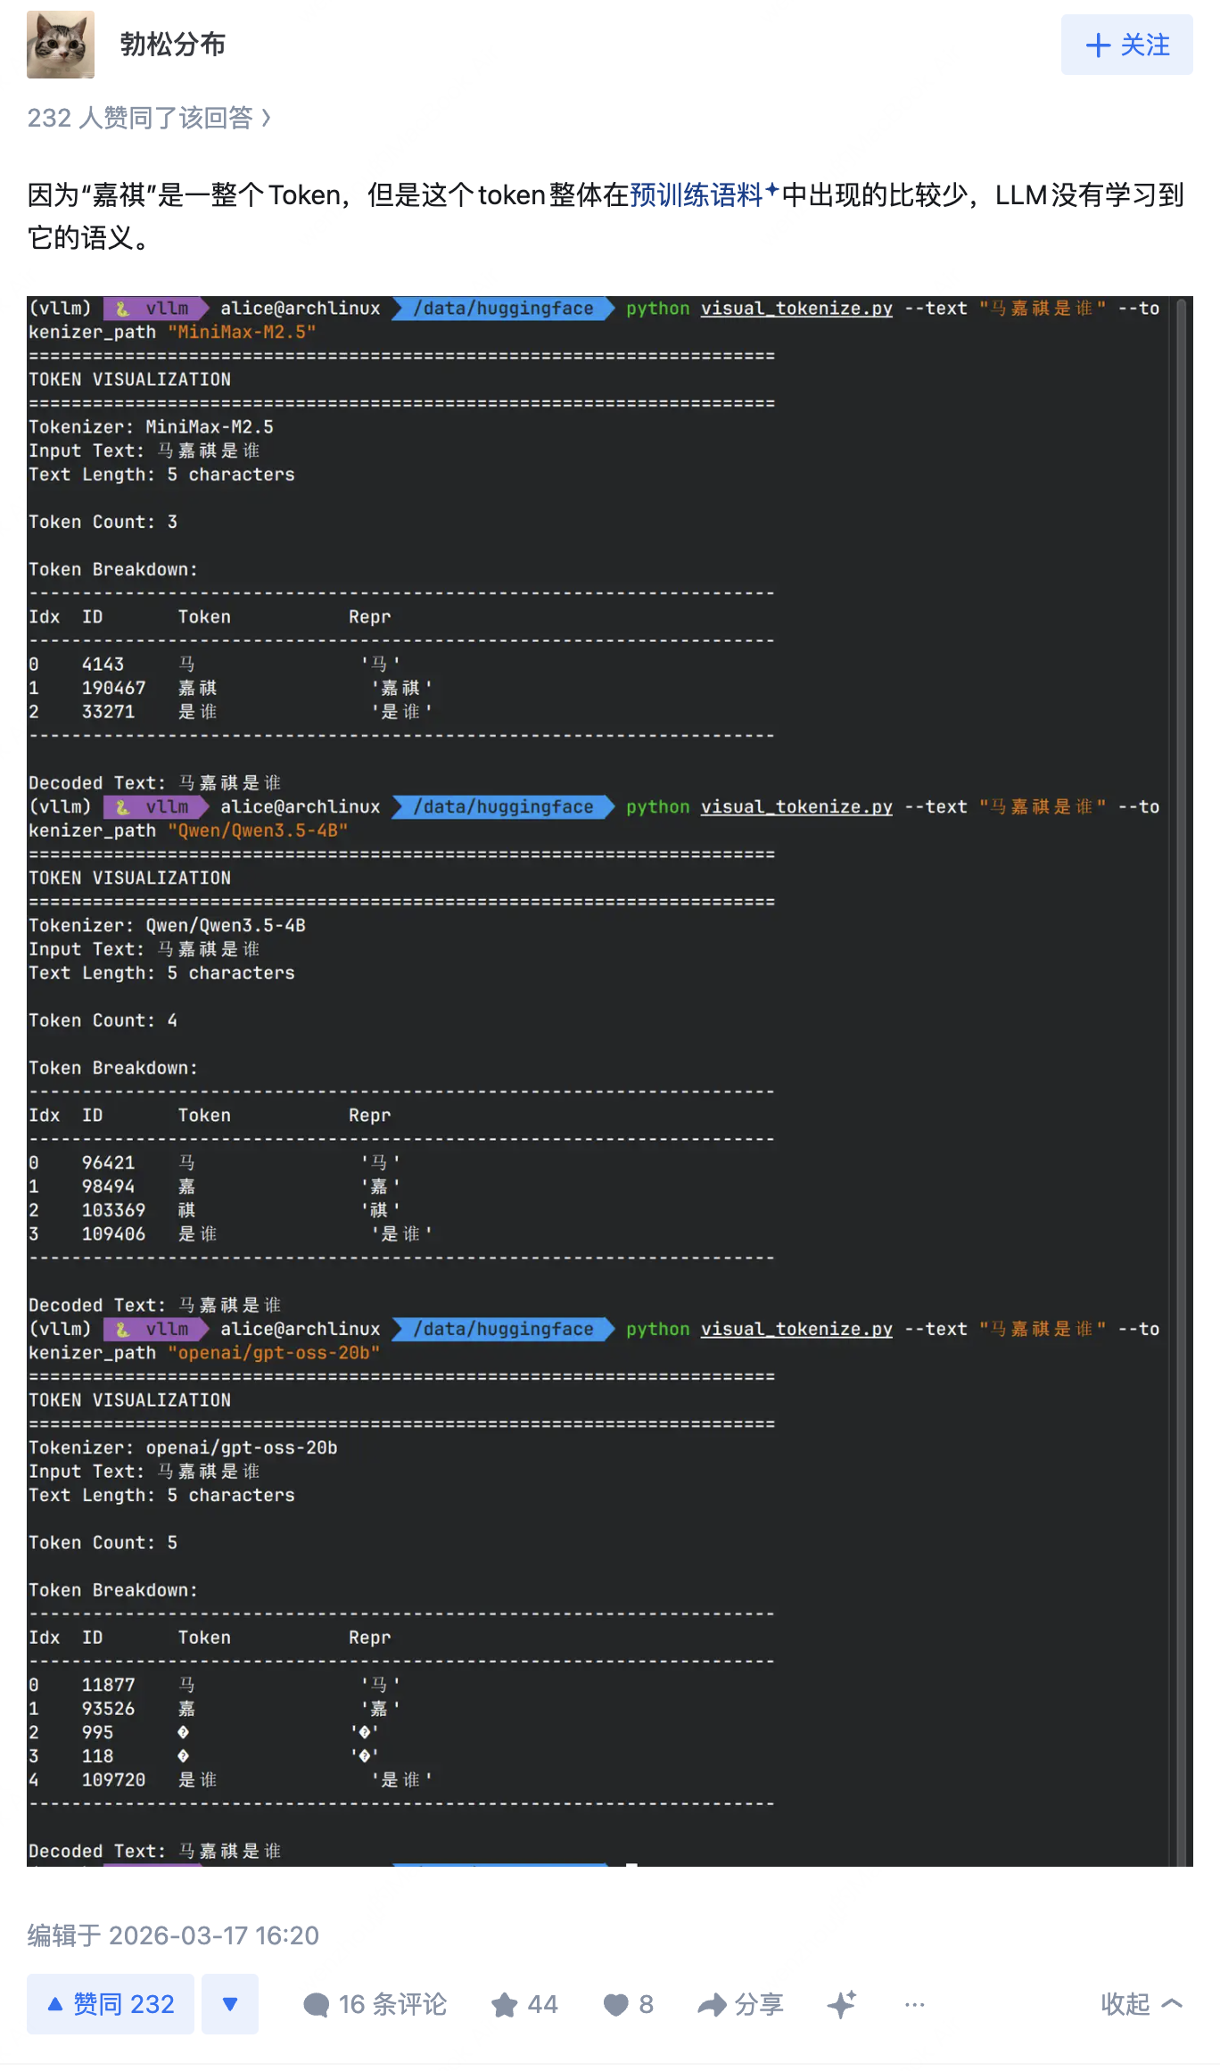Click the 分享 label text
The width and height of the screenshot is (1220, 2071).
pyautogui.click(x=759, y=2004)
